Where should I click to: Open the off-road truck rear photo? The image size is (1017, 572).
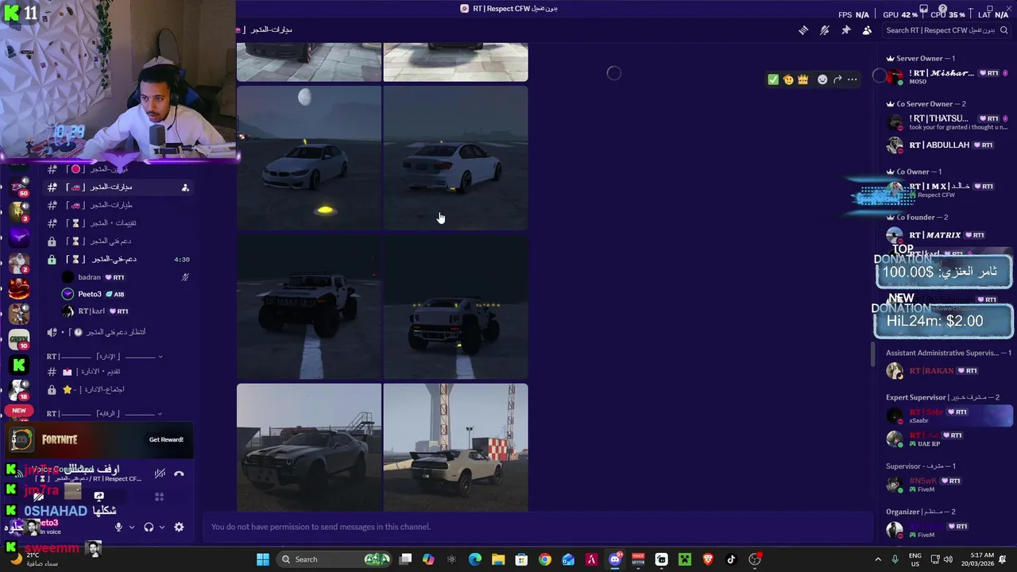point(455,307)
